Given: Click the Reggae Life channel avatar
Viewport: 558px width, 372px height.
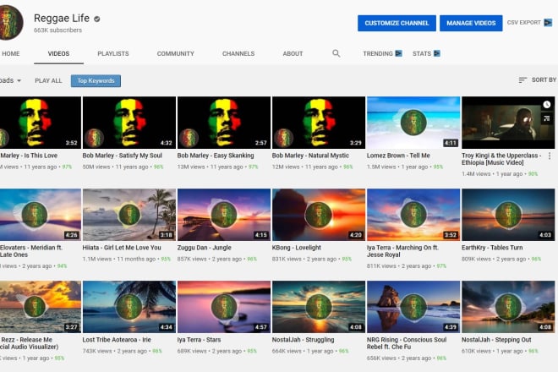Looking at the screenshot, I should point(10,22).
